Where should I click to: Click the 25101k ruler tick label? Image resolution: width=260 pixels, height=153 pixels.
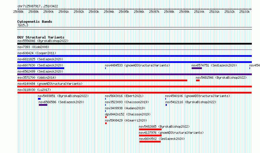[x=214, y=12]
